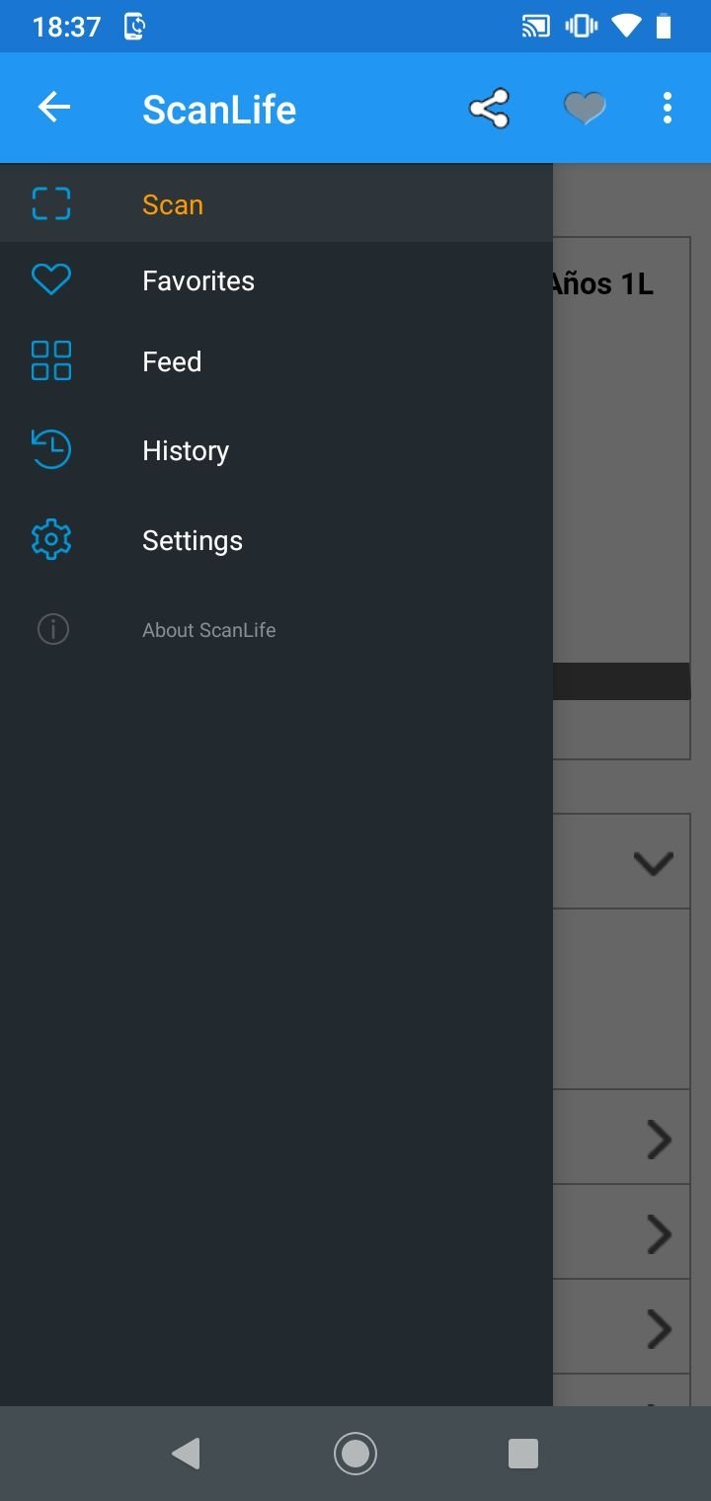711x1501 pixels.
Task: Toggle the heart favorite icon in toolbar
Action: (585, 108)
